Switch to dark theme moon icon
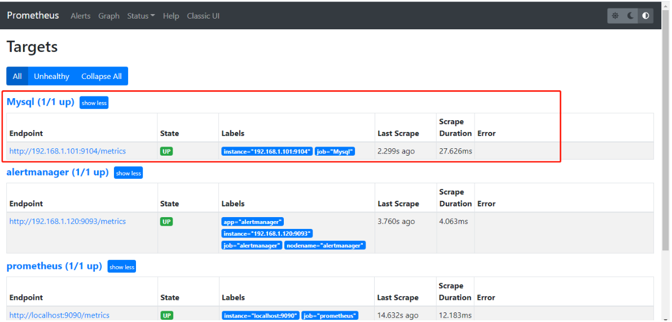672x322 pixels. click(x=630, y=16)
